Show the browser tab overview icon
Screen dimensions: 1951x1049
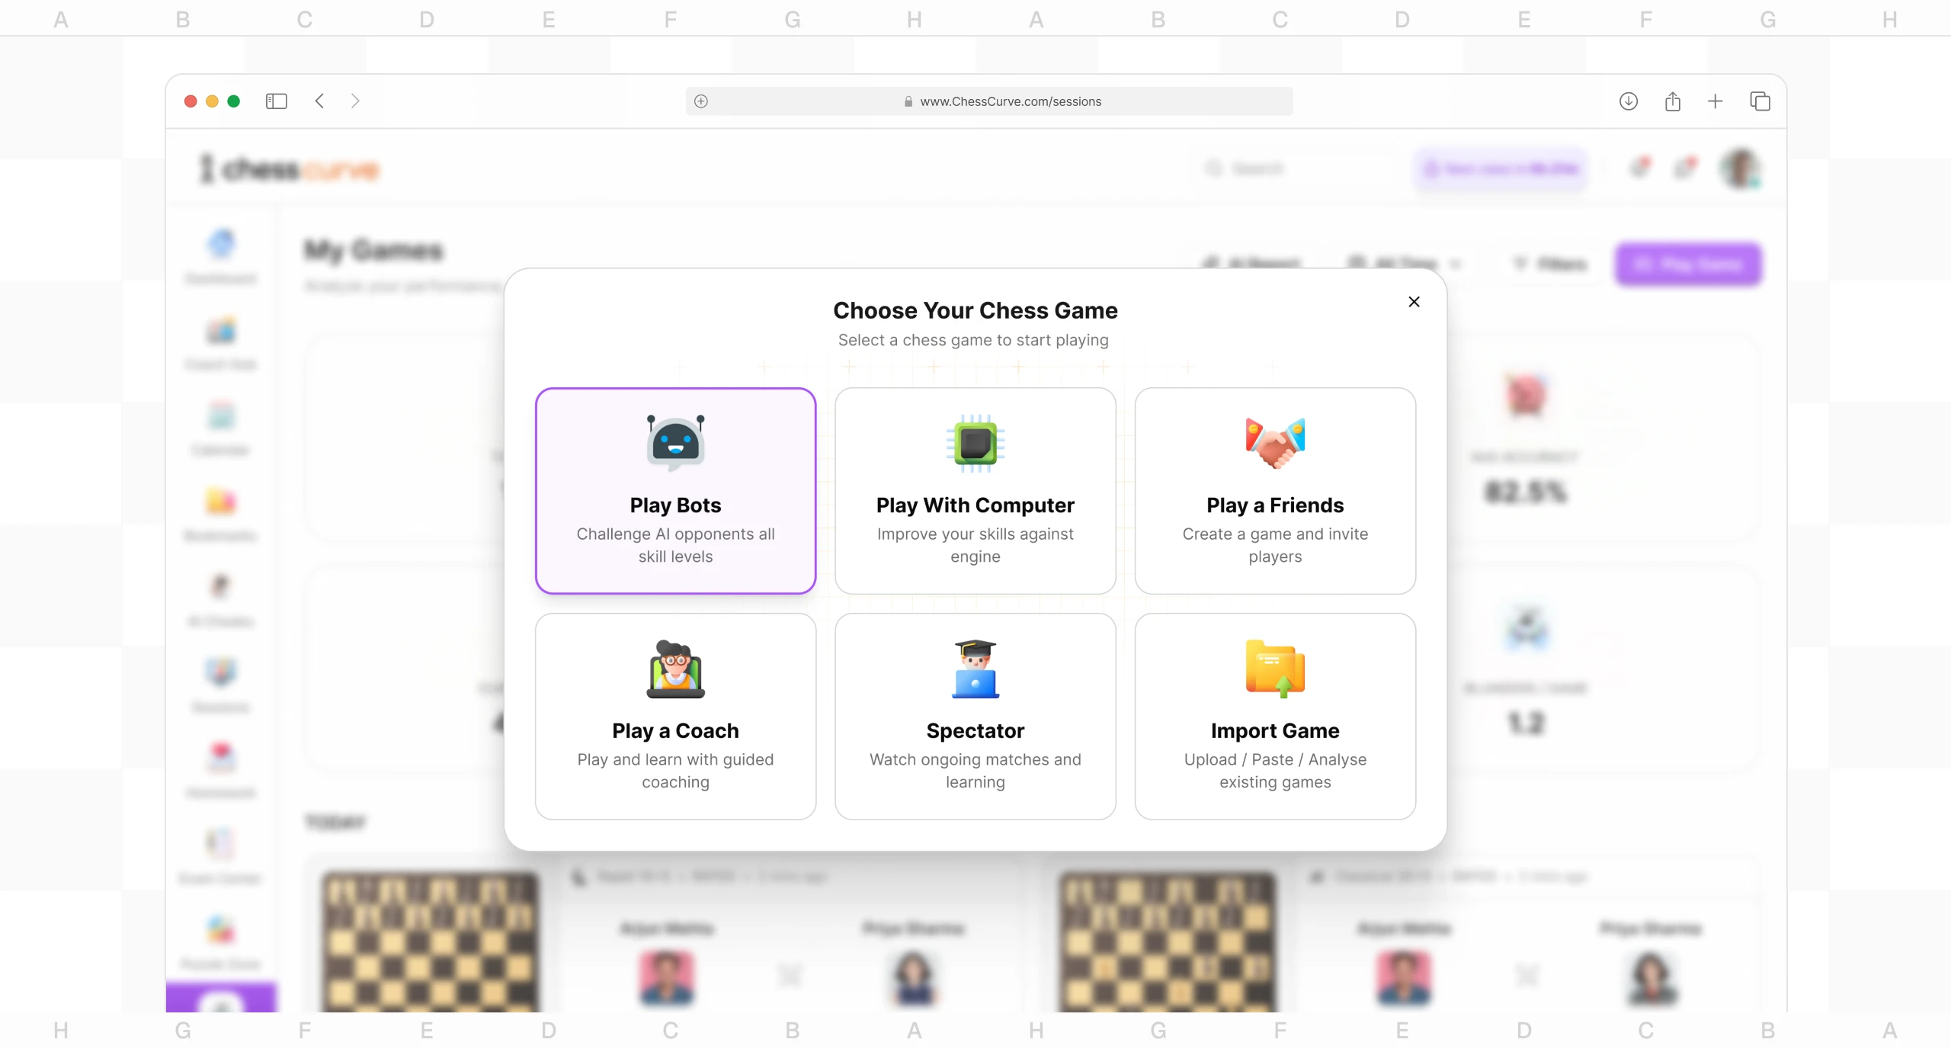pos(1760,101)
